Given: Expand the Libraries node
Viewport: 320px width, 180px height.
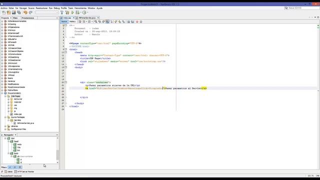Looking at the screenshot, I should tap(5, 126).
